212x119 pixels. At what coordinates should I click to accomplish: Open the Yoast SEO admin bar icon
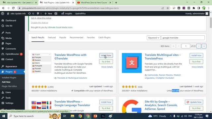pos(56,14)
